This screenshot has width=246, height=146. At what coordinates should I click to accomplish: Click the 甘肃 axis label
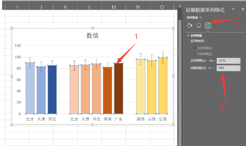tap(163, 119)
